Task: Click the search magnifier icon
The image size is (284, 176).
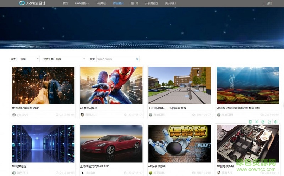Action: point(137,59)
